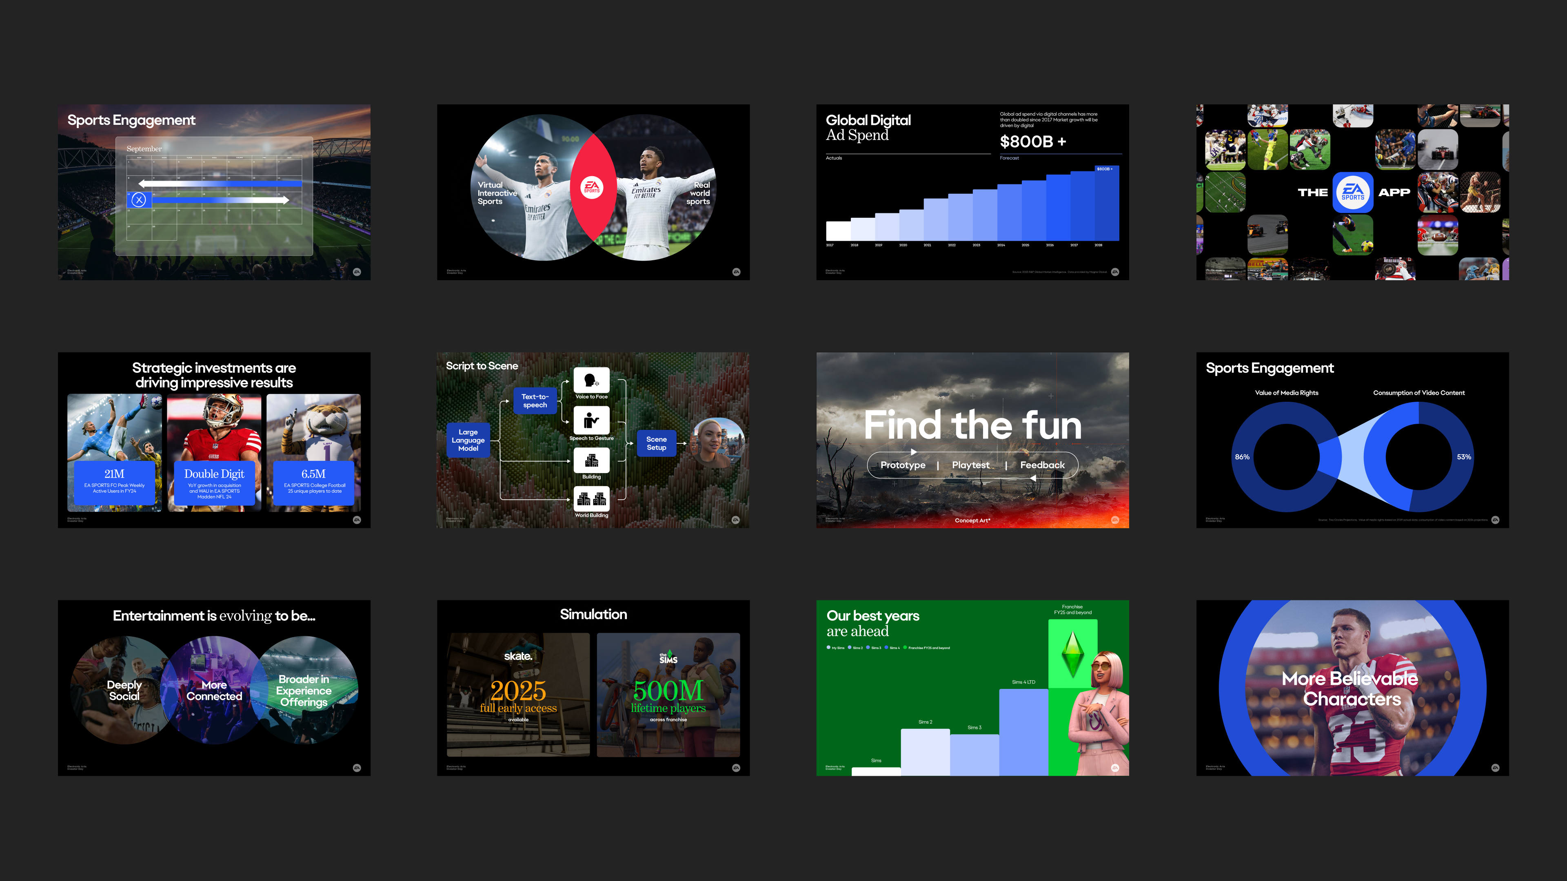Viewport: 1567px width, 881px height.
Task: Select the Voice to Face icon
Action: point(591,380)
